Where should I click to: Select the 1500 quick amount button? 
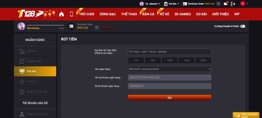186,60
